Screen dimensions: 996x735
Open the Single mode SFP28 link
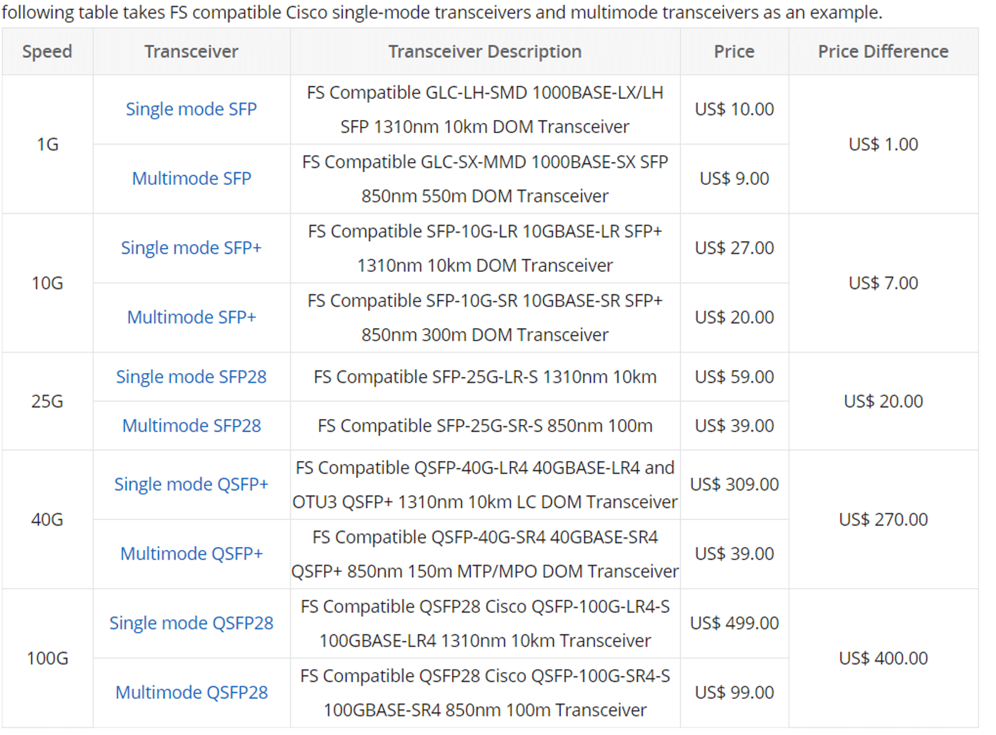coord(191,377)
